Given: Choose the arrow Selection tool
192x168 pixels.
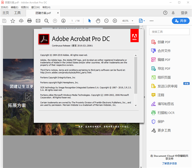Looking at the screenshot, I should [x=90, y=21].
